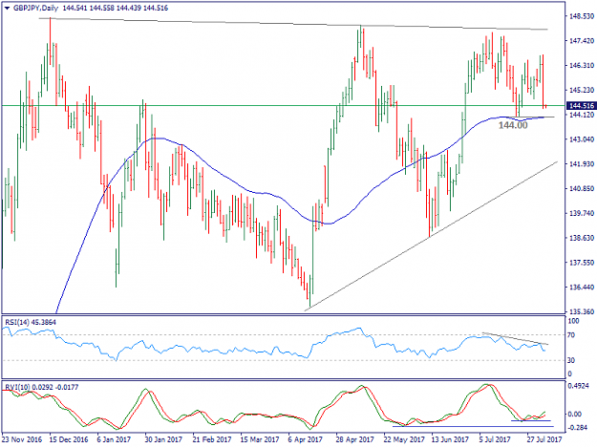
Task: Select the GBPJPY,Daily chart title
Action: point(36,8)
